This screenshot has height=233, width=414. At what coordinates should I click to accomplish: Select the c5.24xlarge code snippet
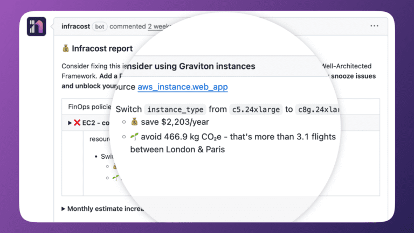(256, 109)
